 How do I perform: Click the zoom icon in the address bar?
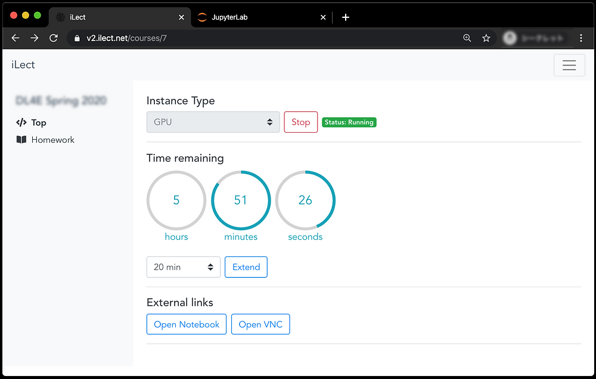(x=467, y=37)
